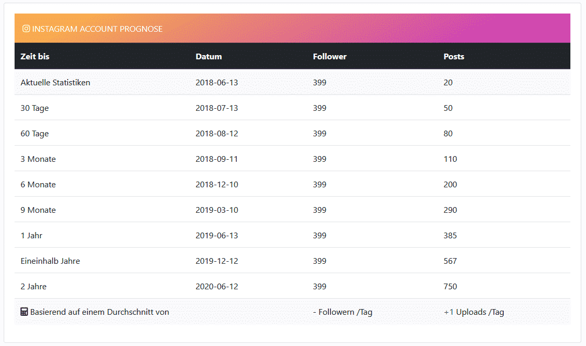The image size is (586, 346).
Task: Click the date 2018-12-10
Action: point(217,184)
